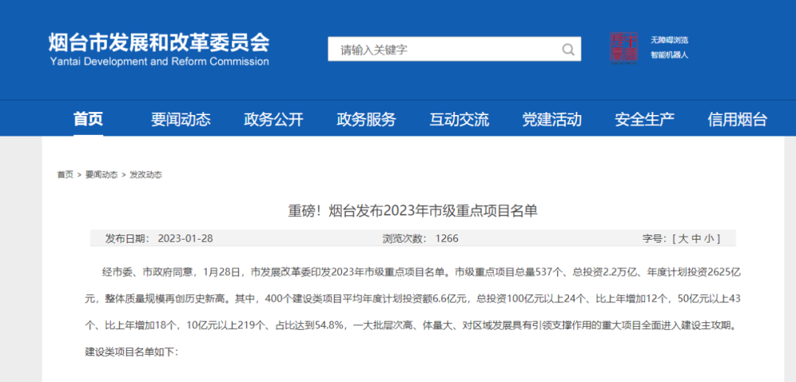Click 首页 in the breadcrumb trail
This screenshot has width=796, height=382.
pyautogui.click(x=66, y=175)
